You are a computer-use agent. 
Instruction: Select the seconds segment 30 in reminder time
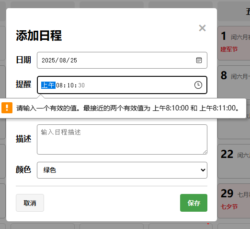pos(81,85)
